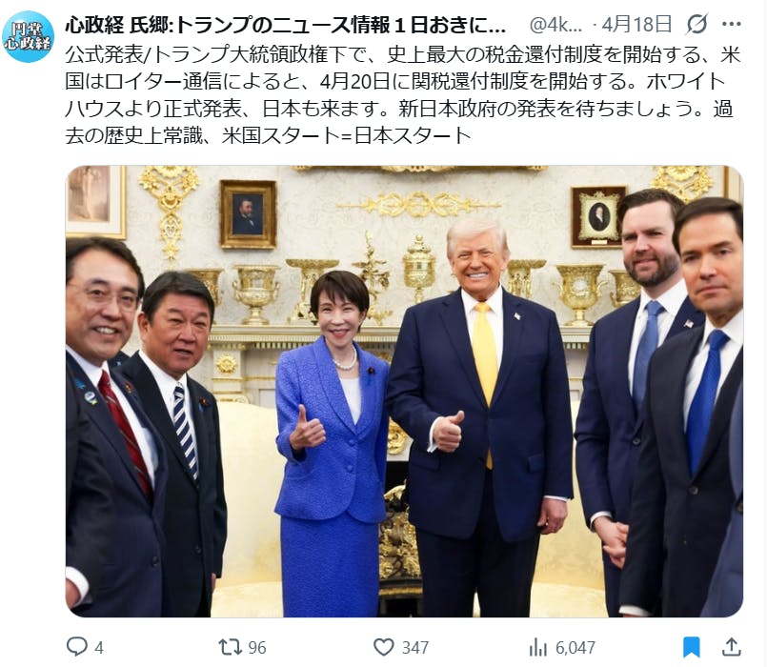Click the like count 347
The height and width of the screenshot is (667, 767).
click(x=415, y=648)
